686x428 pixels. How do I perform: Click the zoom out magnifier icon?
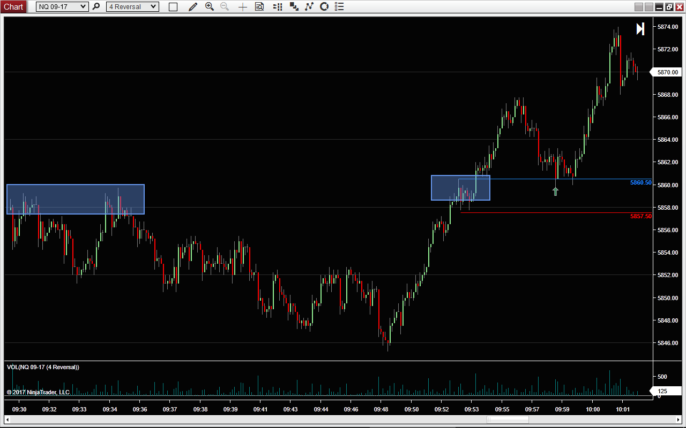[225, 6]
